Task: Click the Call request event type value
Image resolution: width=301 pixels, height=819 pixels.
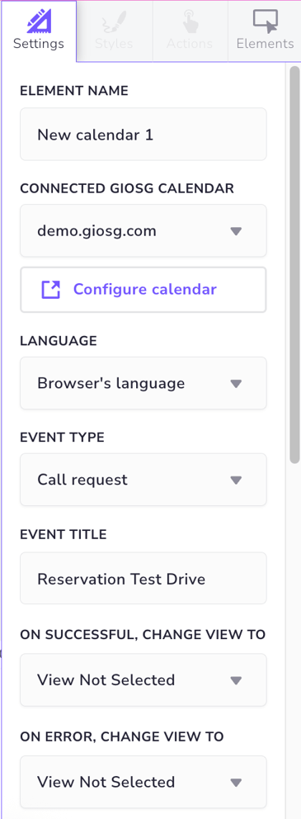Action: coord(82,480)
